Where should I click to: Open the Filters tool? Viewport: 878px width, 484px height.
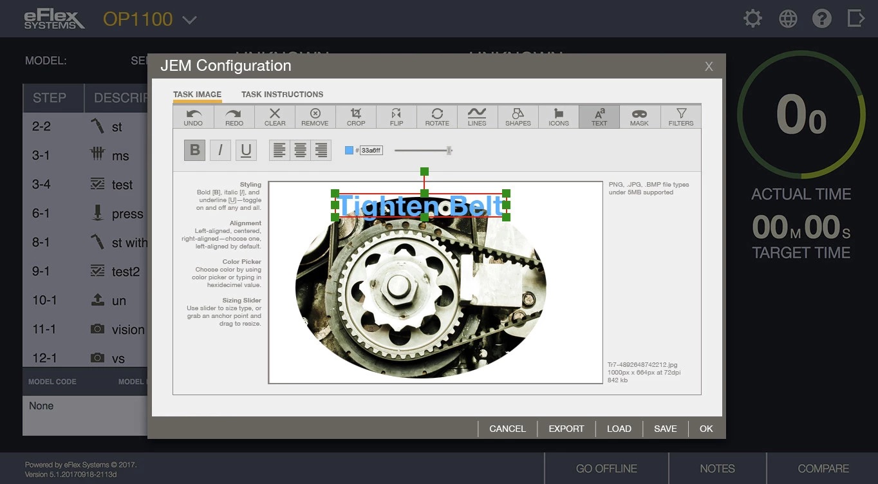tap(680, 116)
